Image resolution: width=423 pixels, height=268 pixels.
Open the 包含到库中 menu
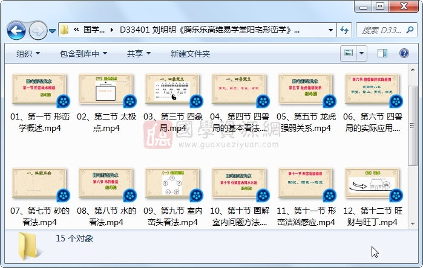[84, 54]
